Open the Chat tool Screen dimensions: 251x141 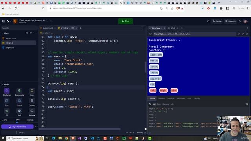coord(7,102)
